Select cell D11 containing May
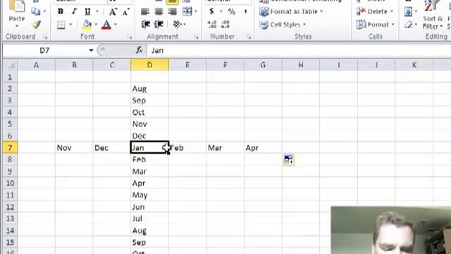Image resolution: width=451 pixels, height=254 pixels. (149, 195)
